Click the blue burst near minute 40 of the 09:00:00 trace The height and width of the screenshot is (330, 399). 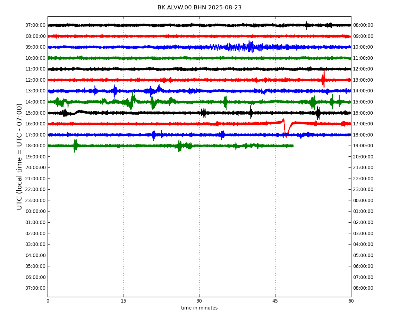point(250,47)
